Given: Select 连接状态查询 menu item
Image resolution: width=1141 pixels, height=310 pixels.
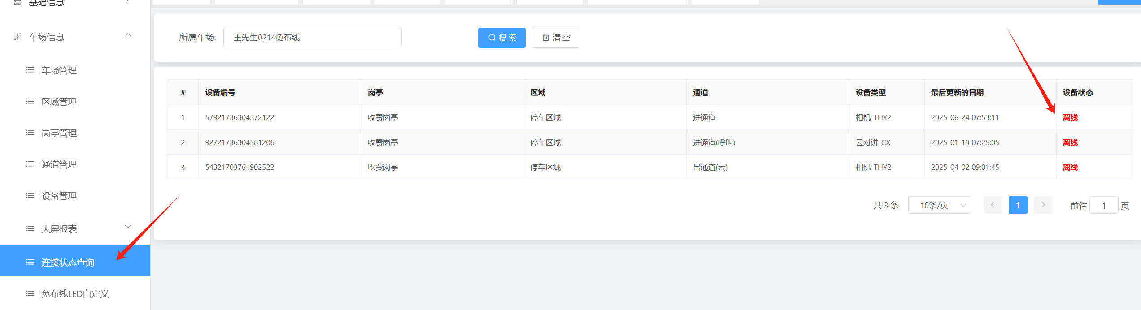Looking at the screenshot, I should pyautogui.click(x=75, y=261).
